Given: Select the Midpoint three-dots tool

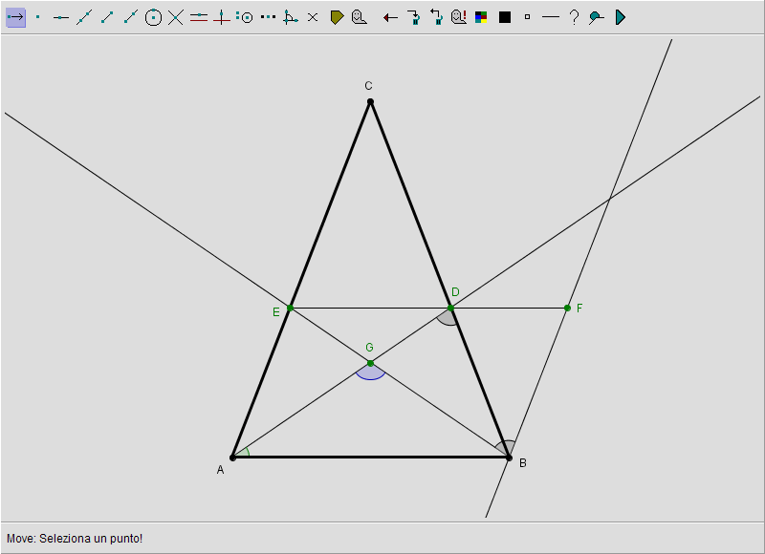Looking at the screenshot, I should [268, 17].
